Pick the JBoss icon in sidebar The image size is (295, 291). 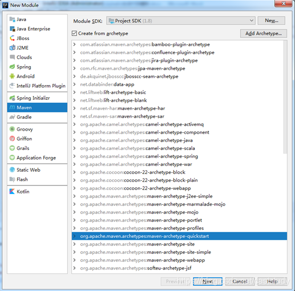pyautogui.click(x=12, y=38)
